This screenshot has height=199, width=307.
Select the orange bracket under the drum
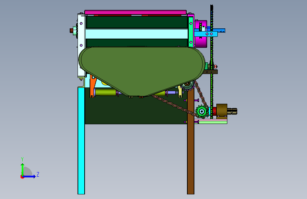(x=93, y=86)
